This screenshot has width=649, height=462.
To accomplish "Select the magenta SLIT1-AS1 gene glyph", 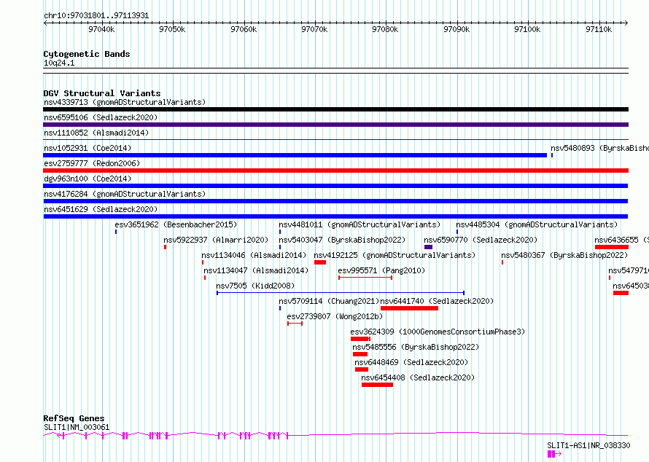I will 555,454.
